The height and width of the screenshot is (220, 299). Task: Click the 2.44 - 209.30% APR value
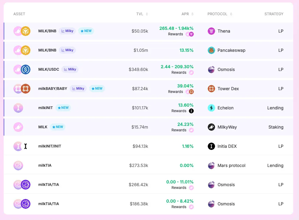[177, 67]
